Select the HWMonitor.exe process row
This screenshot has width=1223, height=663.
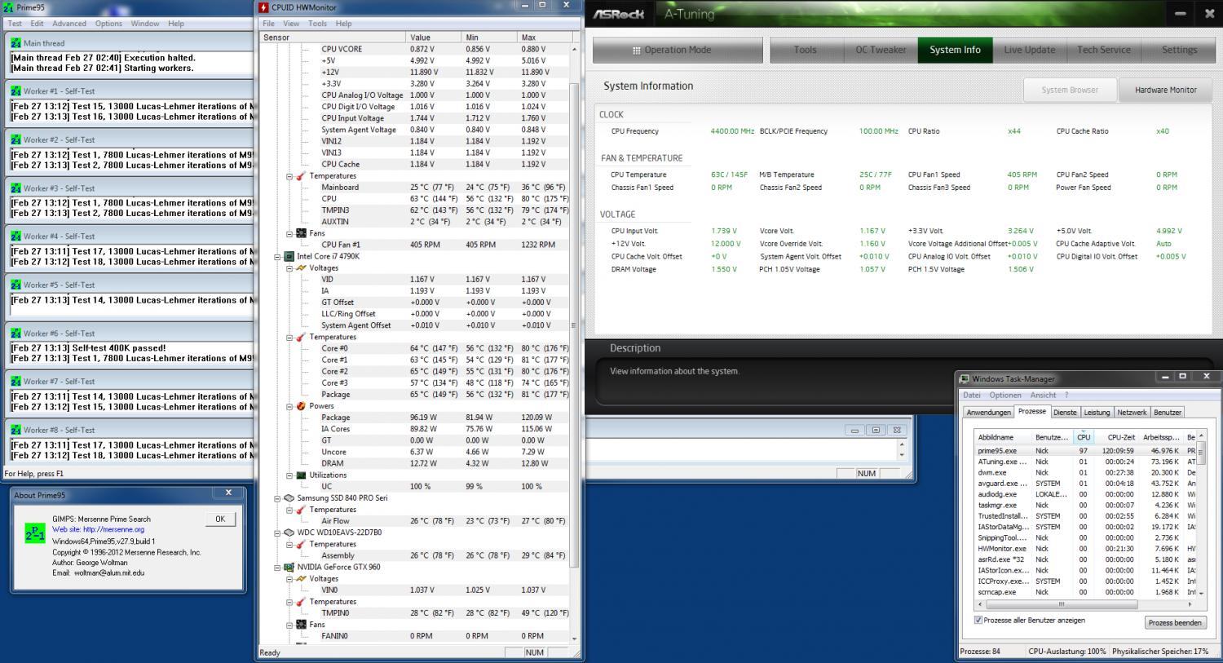[x=1086, y=549]
